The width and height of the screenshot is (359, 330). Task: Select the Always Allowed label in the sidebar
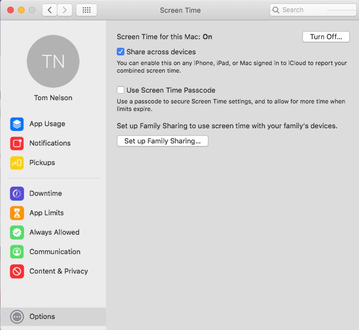pyautogui.click(x=54, y=232)
